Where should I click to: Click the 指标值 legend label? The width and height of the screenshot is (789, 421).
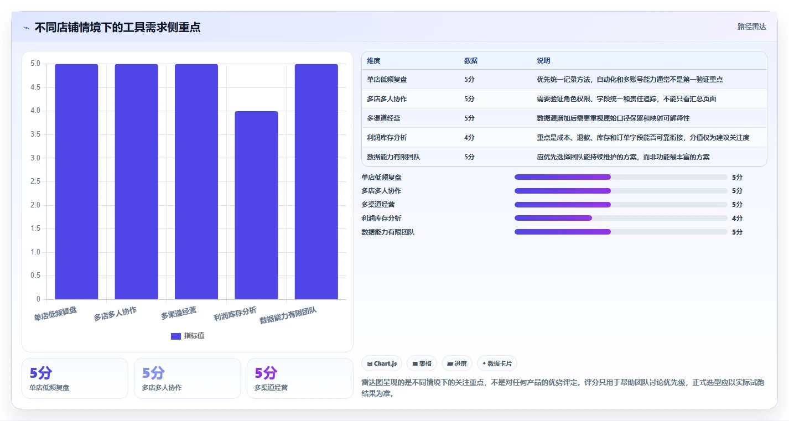(194, 336)
